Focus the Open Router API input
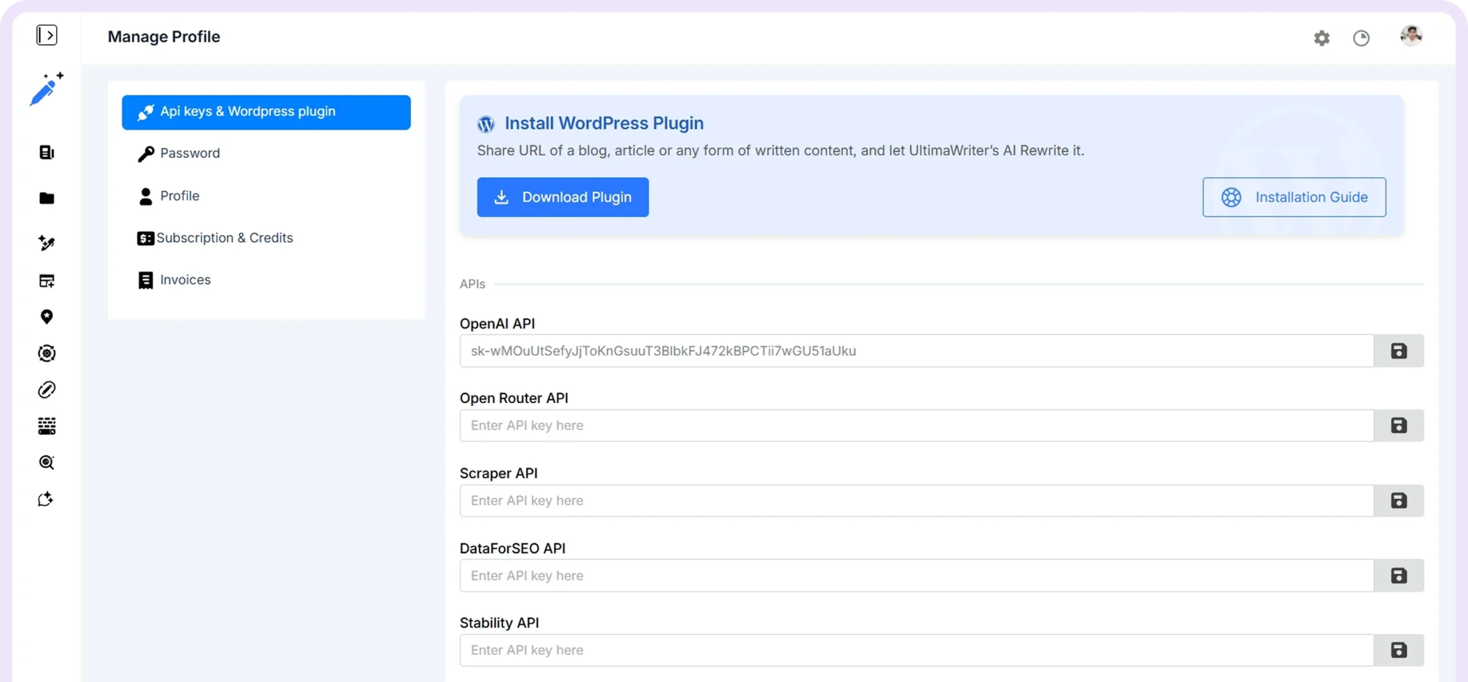Viewport: 1468px width, 682px height. pos(916,425)
